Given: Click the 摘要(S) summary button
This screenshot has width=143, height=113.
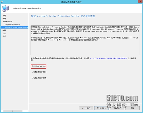Looking at the screenshot, I should [117, 108].
